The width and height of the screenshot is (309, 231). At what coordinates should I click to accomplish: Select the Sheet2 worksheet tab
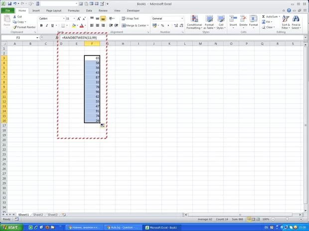38,215
